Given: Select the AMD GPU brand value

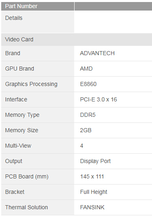Looking at the screenshot, I should (86, 69).
